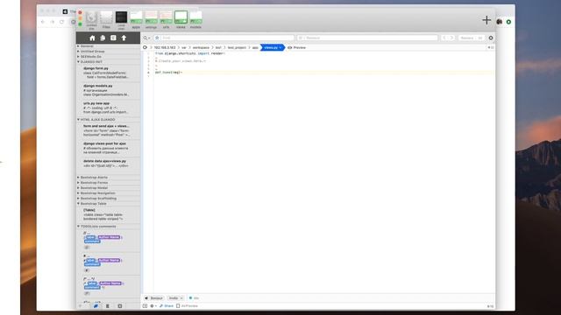Click the plus button to add new tab
The image size is (561, 315).
(x=486, y=20)
